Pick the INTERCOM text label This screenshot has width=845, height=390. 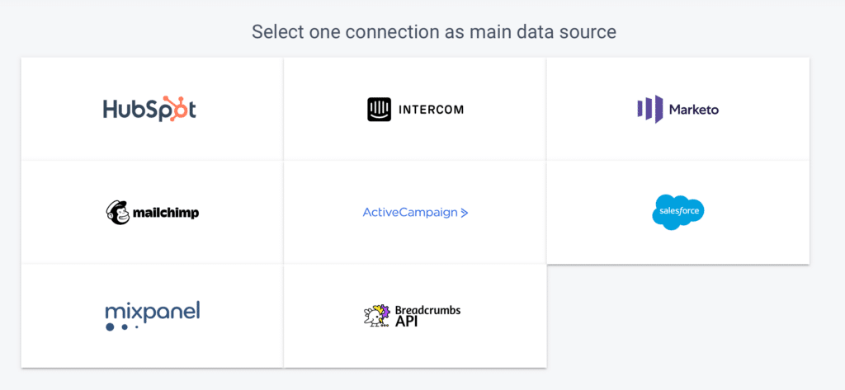[431, 110]
